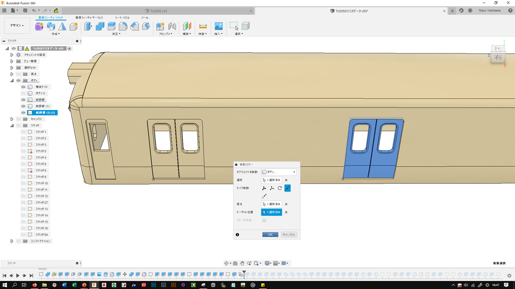Choose the Rotate move type icon
This screenshot has height=289, width=515.
280,188
